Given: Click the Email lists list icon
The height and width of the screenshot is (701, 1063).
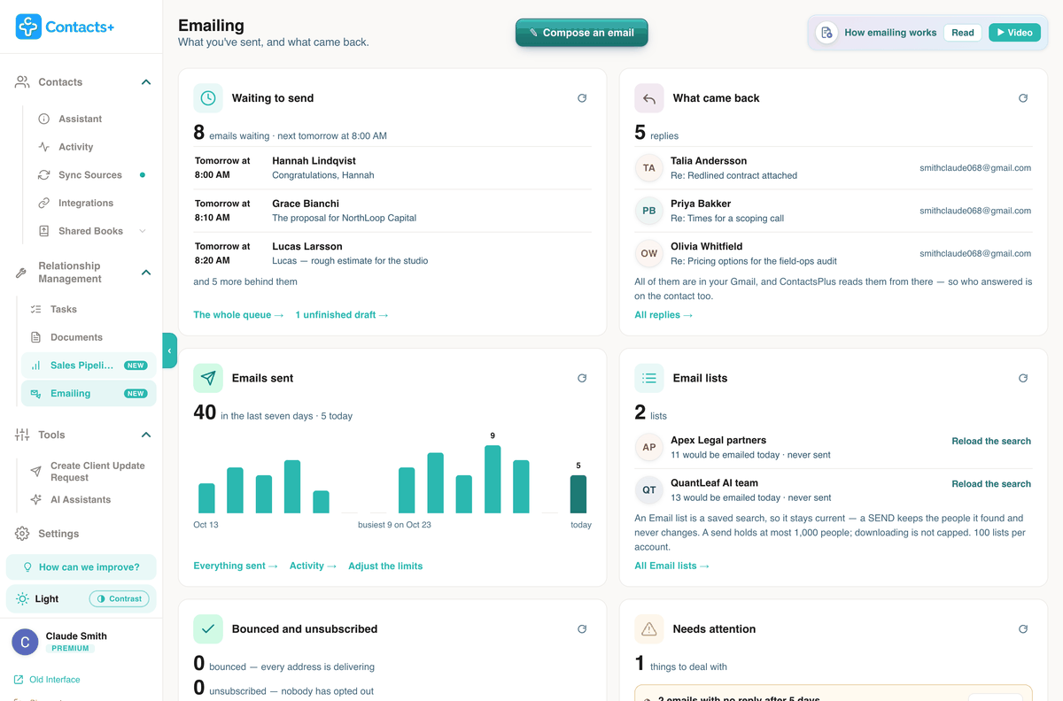Looking at the screenshot, I should pyautogui.click(x=649, y=378).
